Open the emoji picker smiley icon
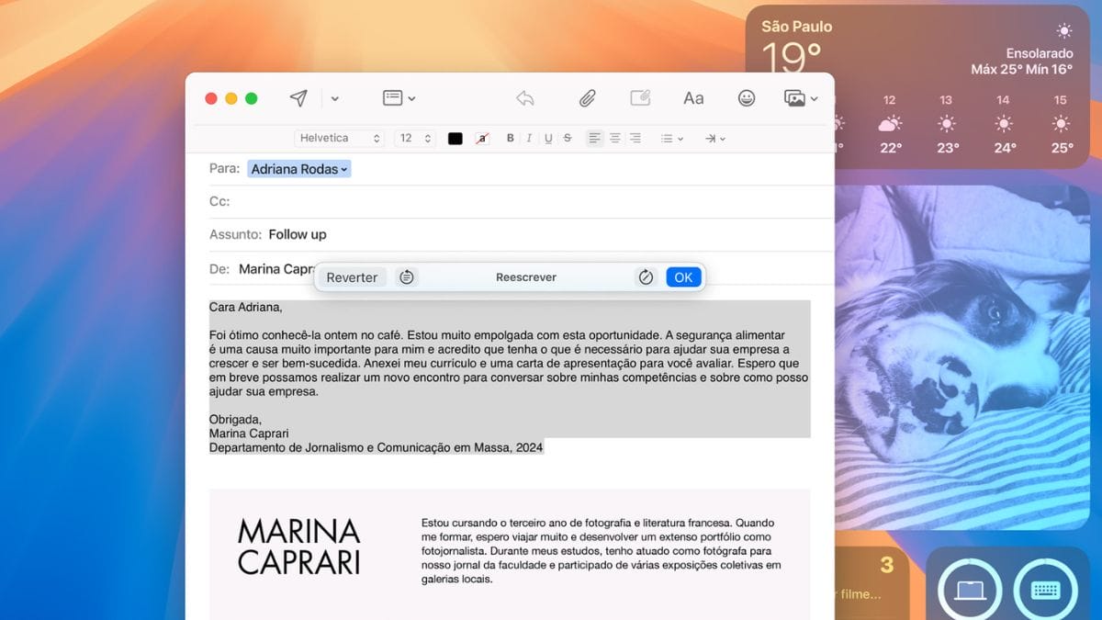Screen dimensions: 1102x620 point(747,98)
